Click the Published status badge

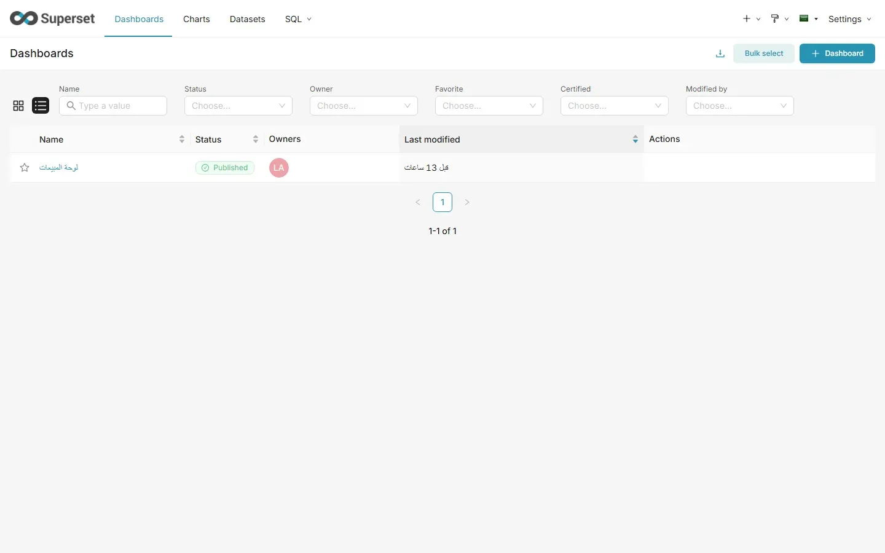[x=225, y=168]
